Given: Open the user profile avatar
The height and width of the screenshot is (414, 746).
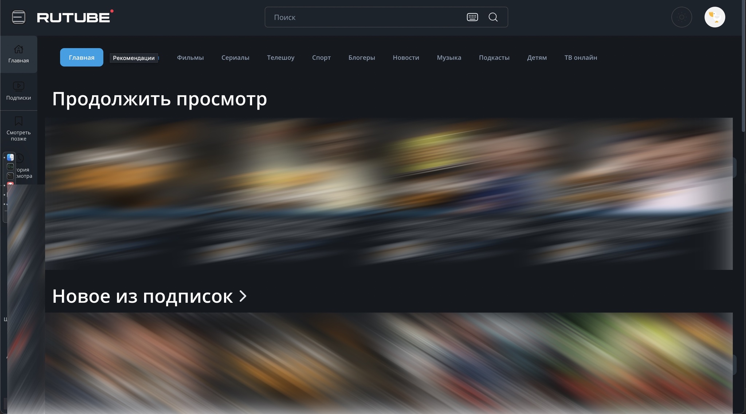Looking at the screenshot, I should [714, 17].
